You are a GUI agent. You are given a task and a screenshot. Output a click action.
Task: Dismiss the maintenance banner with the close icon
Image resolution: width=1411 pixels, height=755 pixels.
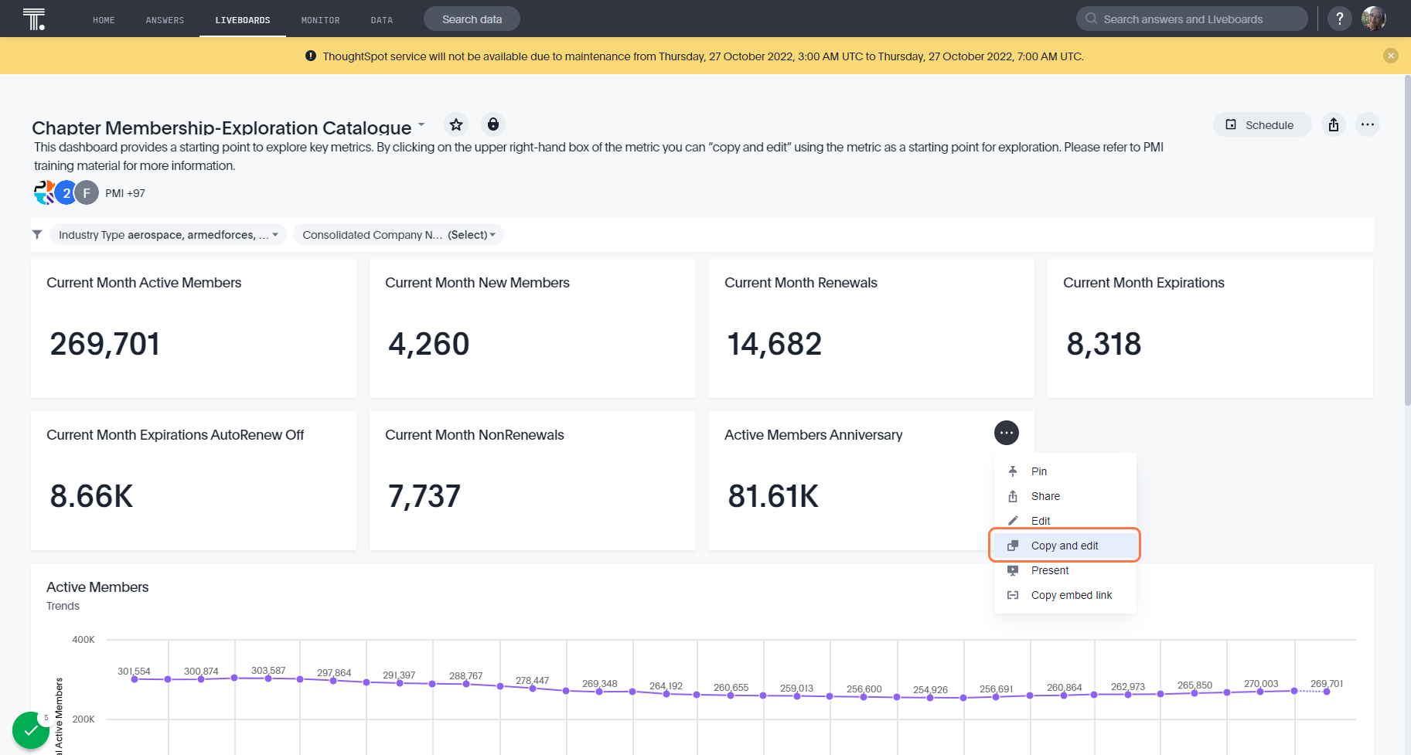click(1391, 56)
